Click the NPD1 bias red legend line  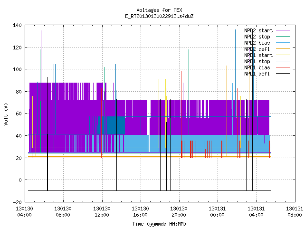tap(283, 67)
